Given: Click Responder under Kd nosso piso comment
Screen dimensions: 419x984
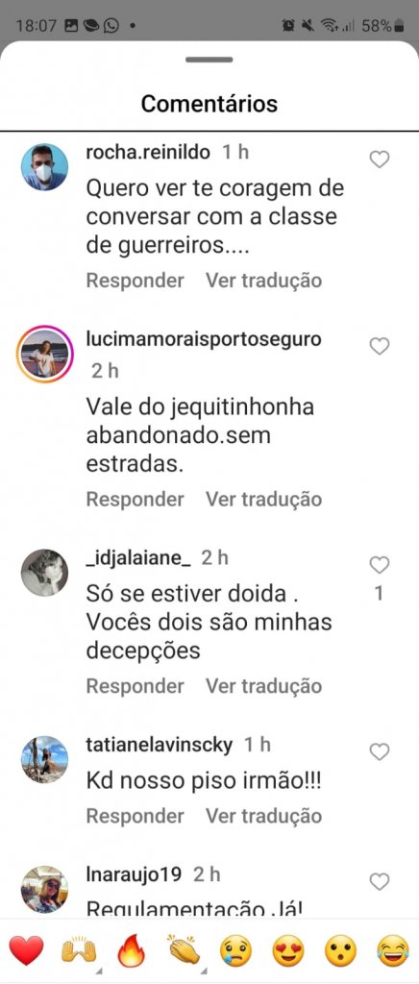Looking at the screenshot, I should (x=135, y=816).
